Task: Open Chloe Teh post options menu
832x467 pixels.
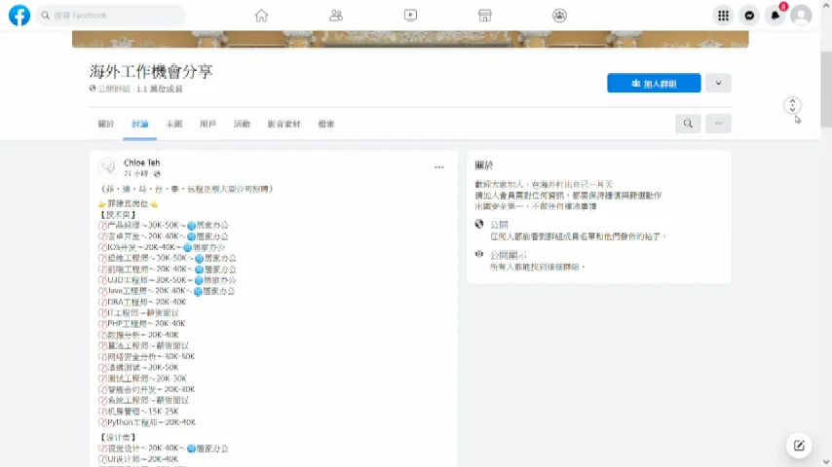Action: (438, 167)
